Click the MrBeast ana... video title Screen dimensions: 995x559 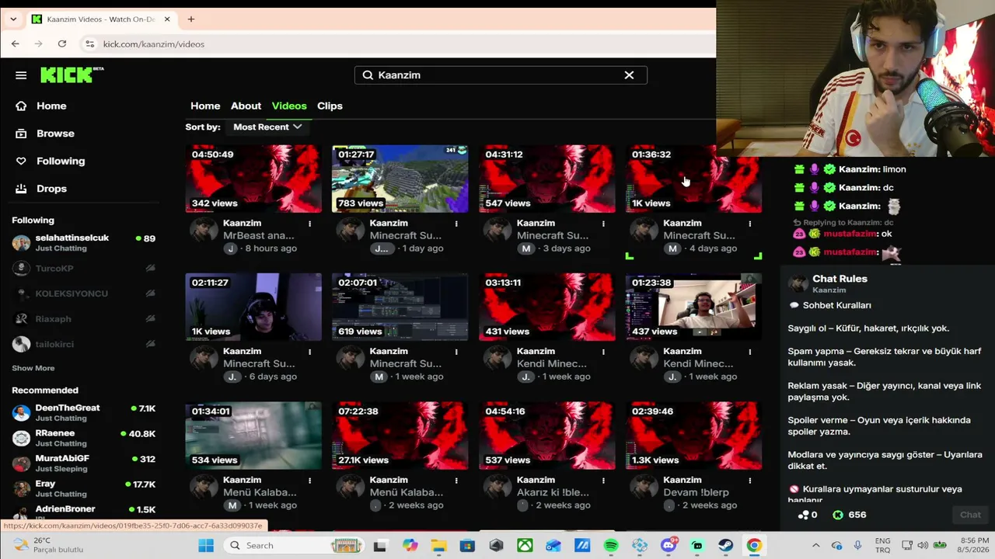(258, 235)
